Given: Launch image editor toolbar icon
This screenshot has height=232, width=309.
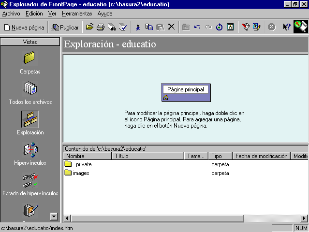Looking at the screenshot, I should (257, 27).
